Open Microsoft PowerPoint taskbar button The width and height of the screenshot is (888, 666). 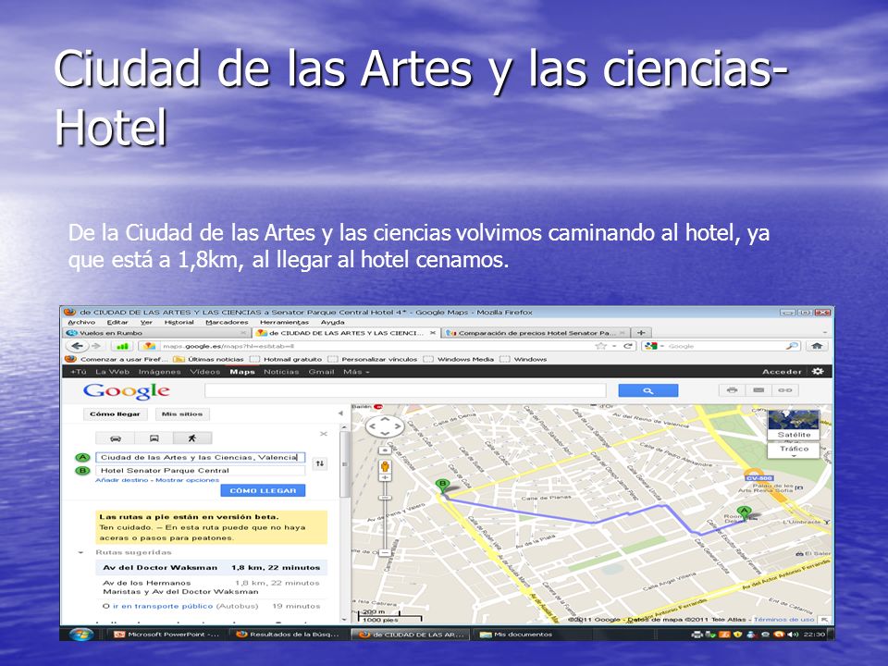coord(166,635)
